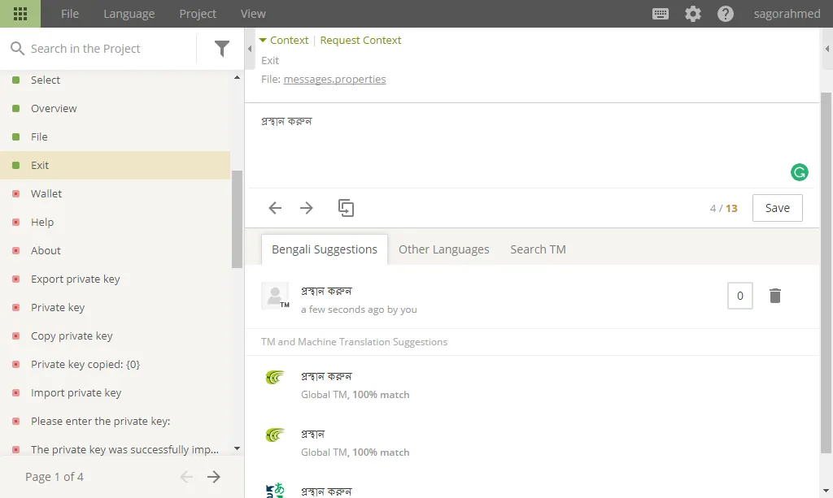Click the suggestion author avatar

[275, 296]
